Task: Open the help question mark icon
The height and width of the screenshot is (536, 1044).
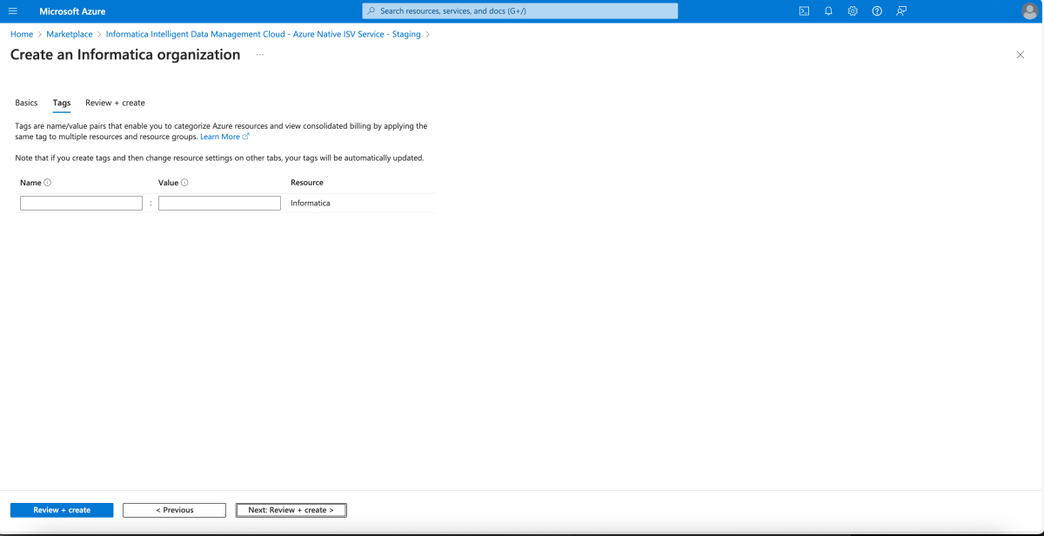Action: tap(877, 11)
